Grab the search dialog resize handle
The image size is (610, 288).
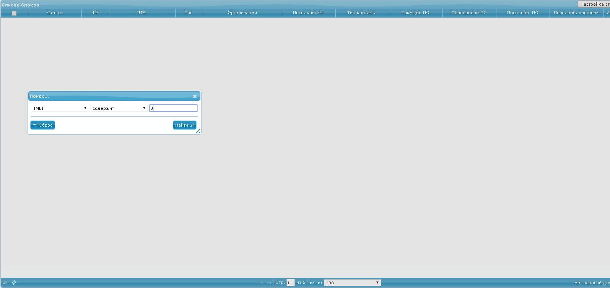(x=198, y=131)
